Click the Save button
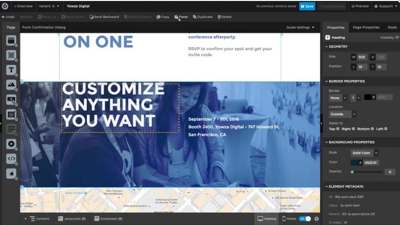Image resolution: width=400 pixels, height=225 pixels. coord(307,6)
